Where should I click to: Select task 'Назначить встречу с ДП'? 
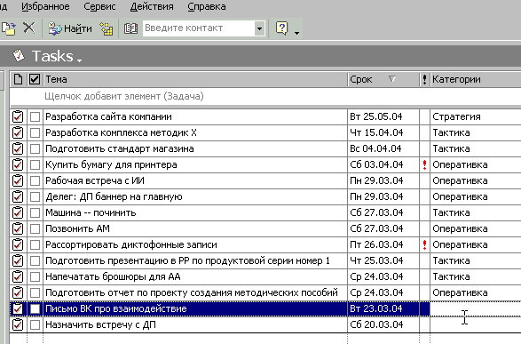[100, 324]
